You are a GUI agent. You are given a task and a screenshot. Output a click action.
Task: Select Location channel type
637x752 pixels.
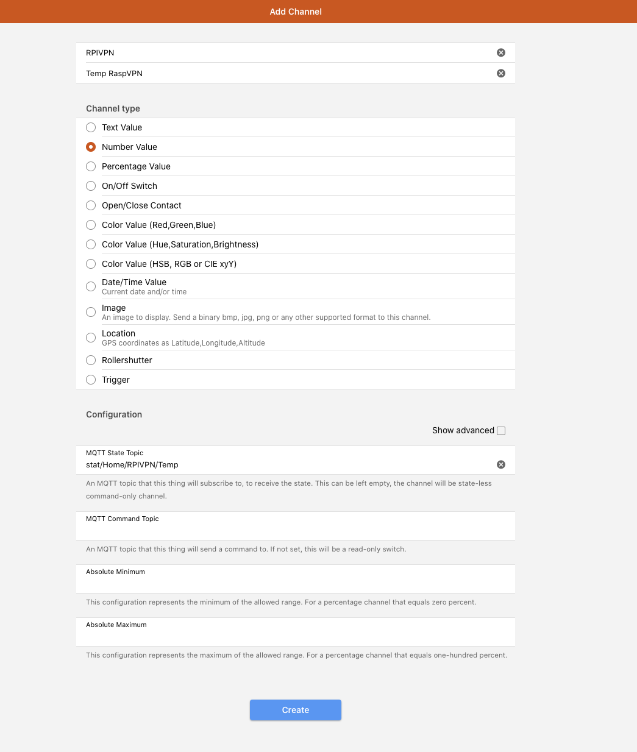coord(91,338)
